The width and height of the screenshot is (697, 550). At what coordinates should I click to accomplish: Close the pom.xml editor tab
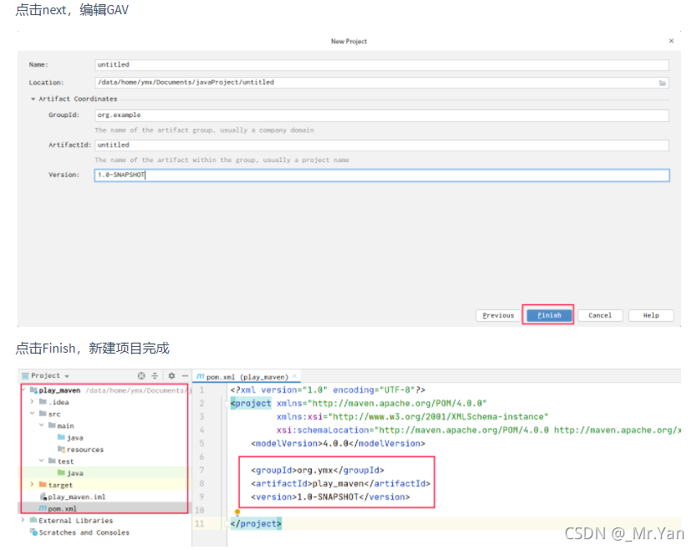294,376
